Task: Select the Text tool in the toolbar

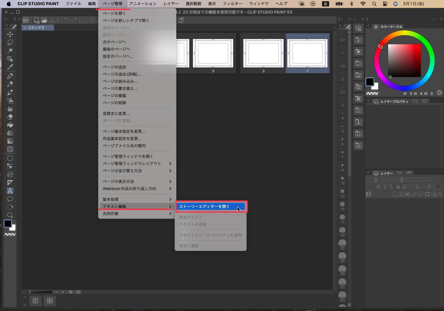Action: coord(10,191)
